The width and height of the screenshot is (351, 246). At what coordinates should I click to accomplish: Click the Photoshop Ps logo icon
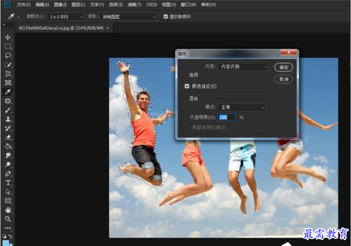click(7, 5)
